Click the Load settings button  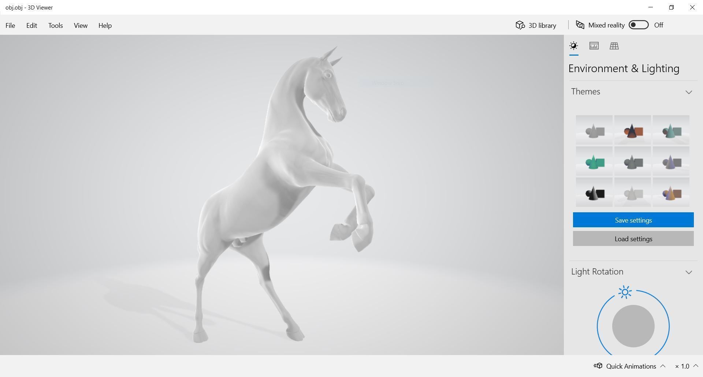(x=633, y=239)
